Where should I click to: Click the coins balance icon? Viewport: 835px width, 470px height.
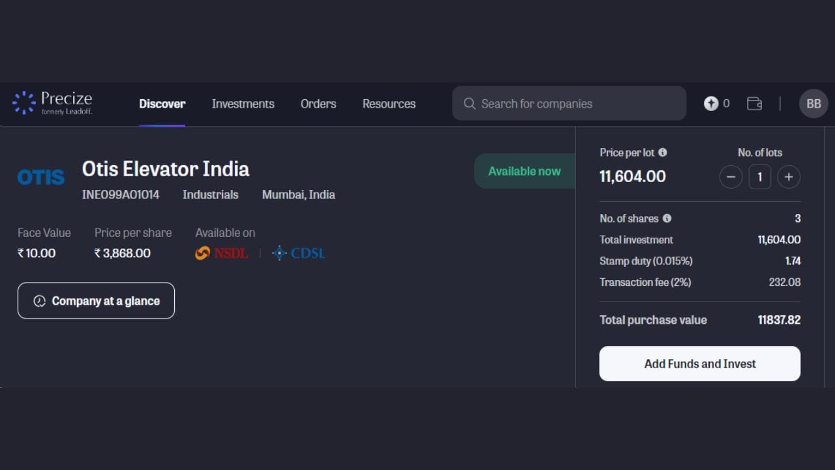(711, 103)
